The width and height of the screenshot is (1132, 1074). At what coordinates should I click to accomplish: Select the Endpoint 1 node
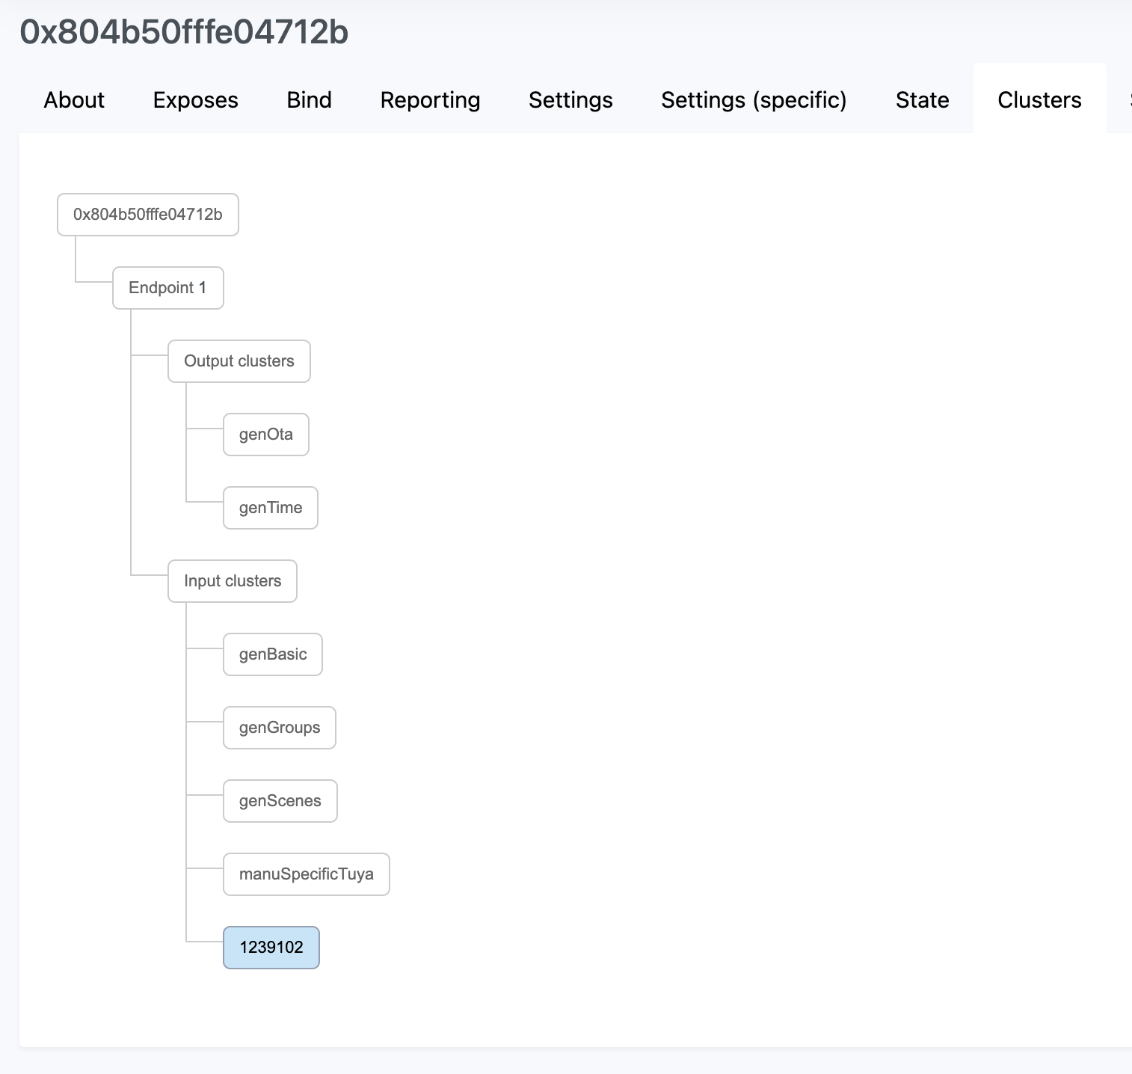tap(167, 287)
